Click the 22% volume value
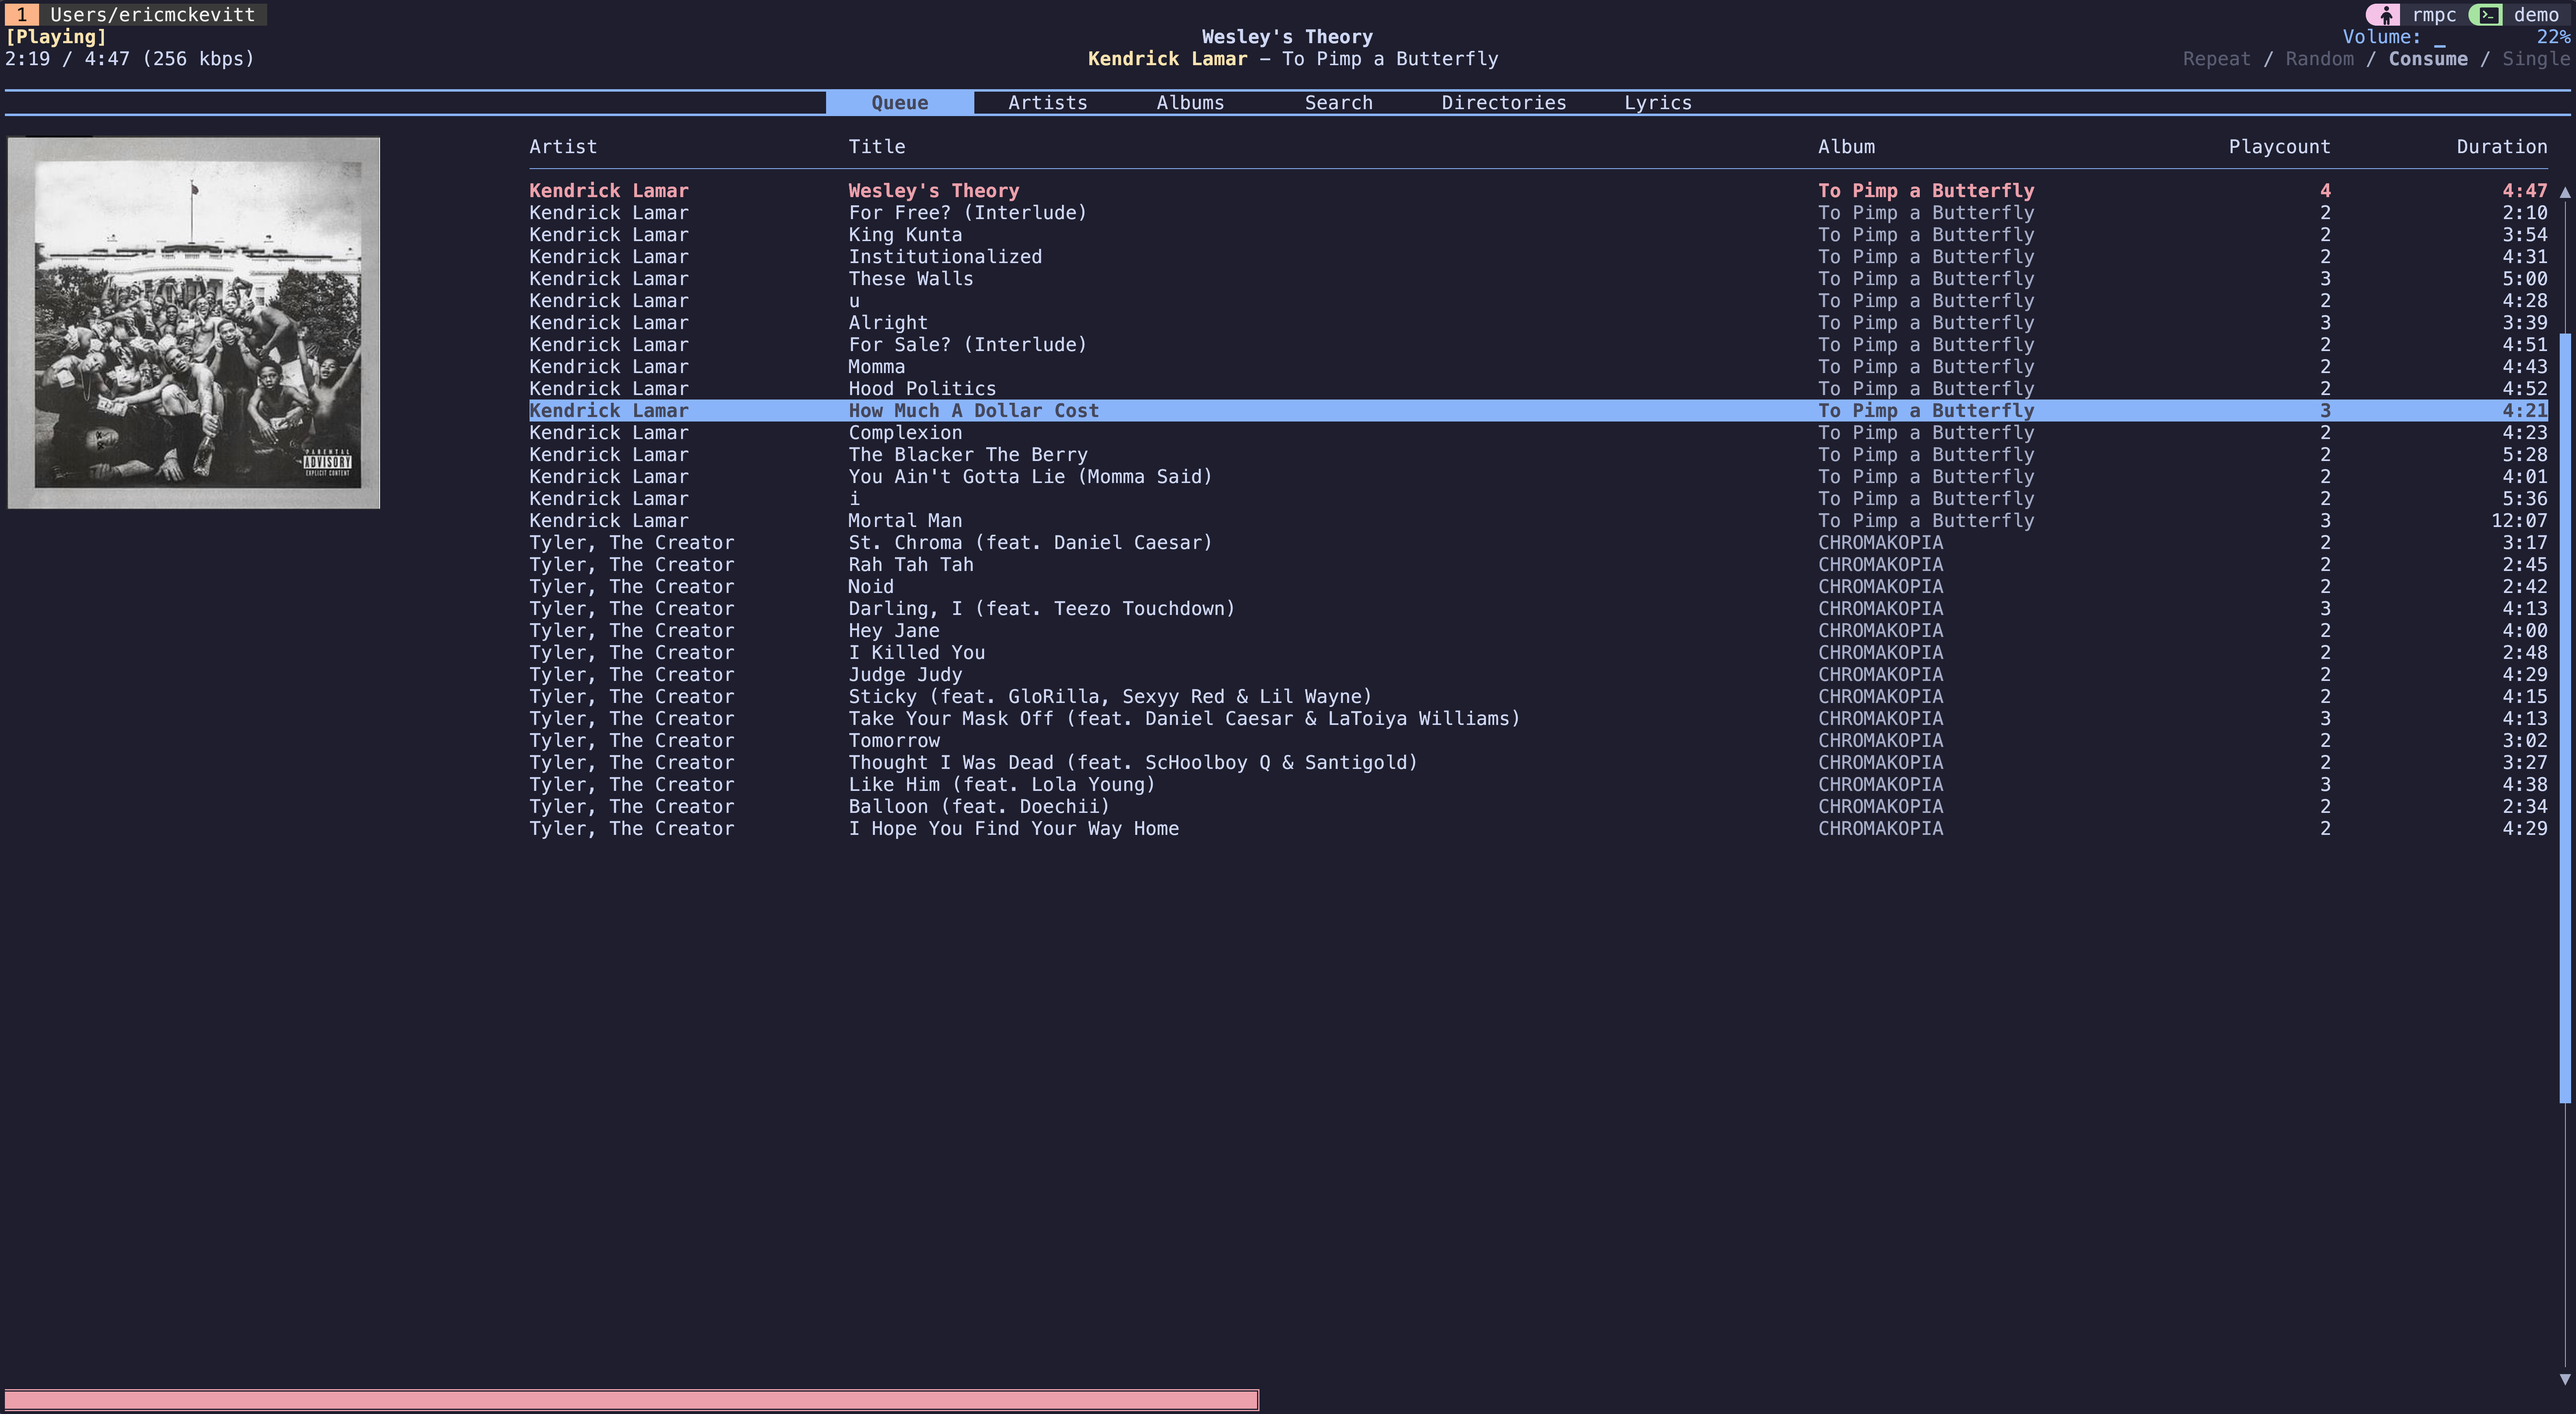This screenshot has width=2576, height=1414. click(x=2553, y=37)
